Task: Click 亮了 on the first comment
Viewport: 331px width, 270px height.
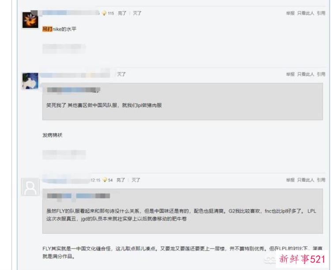Action: 122,13
